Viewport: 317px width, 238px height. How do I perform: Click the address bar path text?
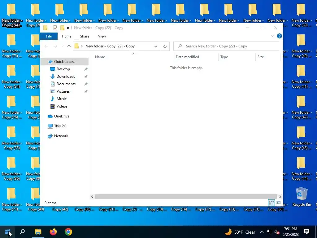(110, 46)
